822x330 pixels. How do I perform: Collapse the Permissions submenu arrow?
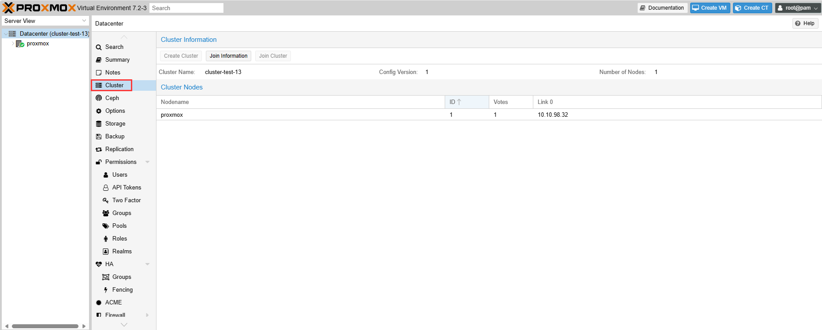(148, 162)
